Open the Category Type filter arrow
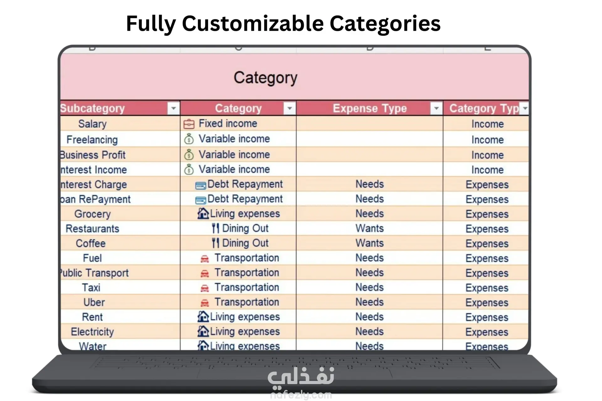The width and height of the screenshot is (602, 401). pyautogui.click(x=525, y=108)
